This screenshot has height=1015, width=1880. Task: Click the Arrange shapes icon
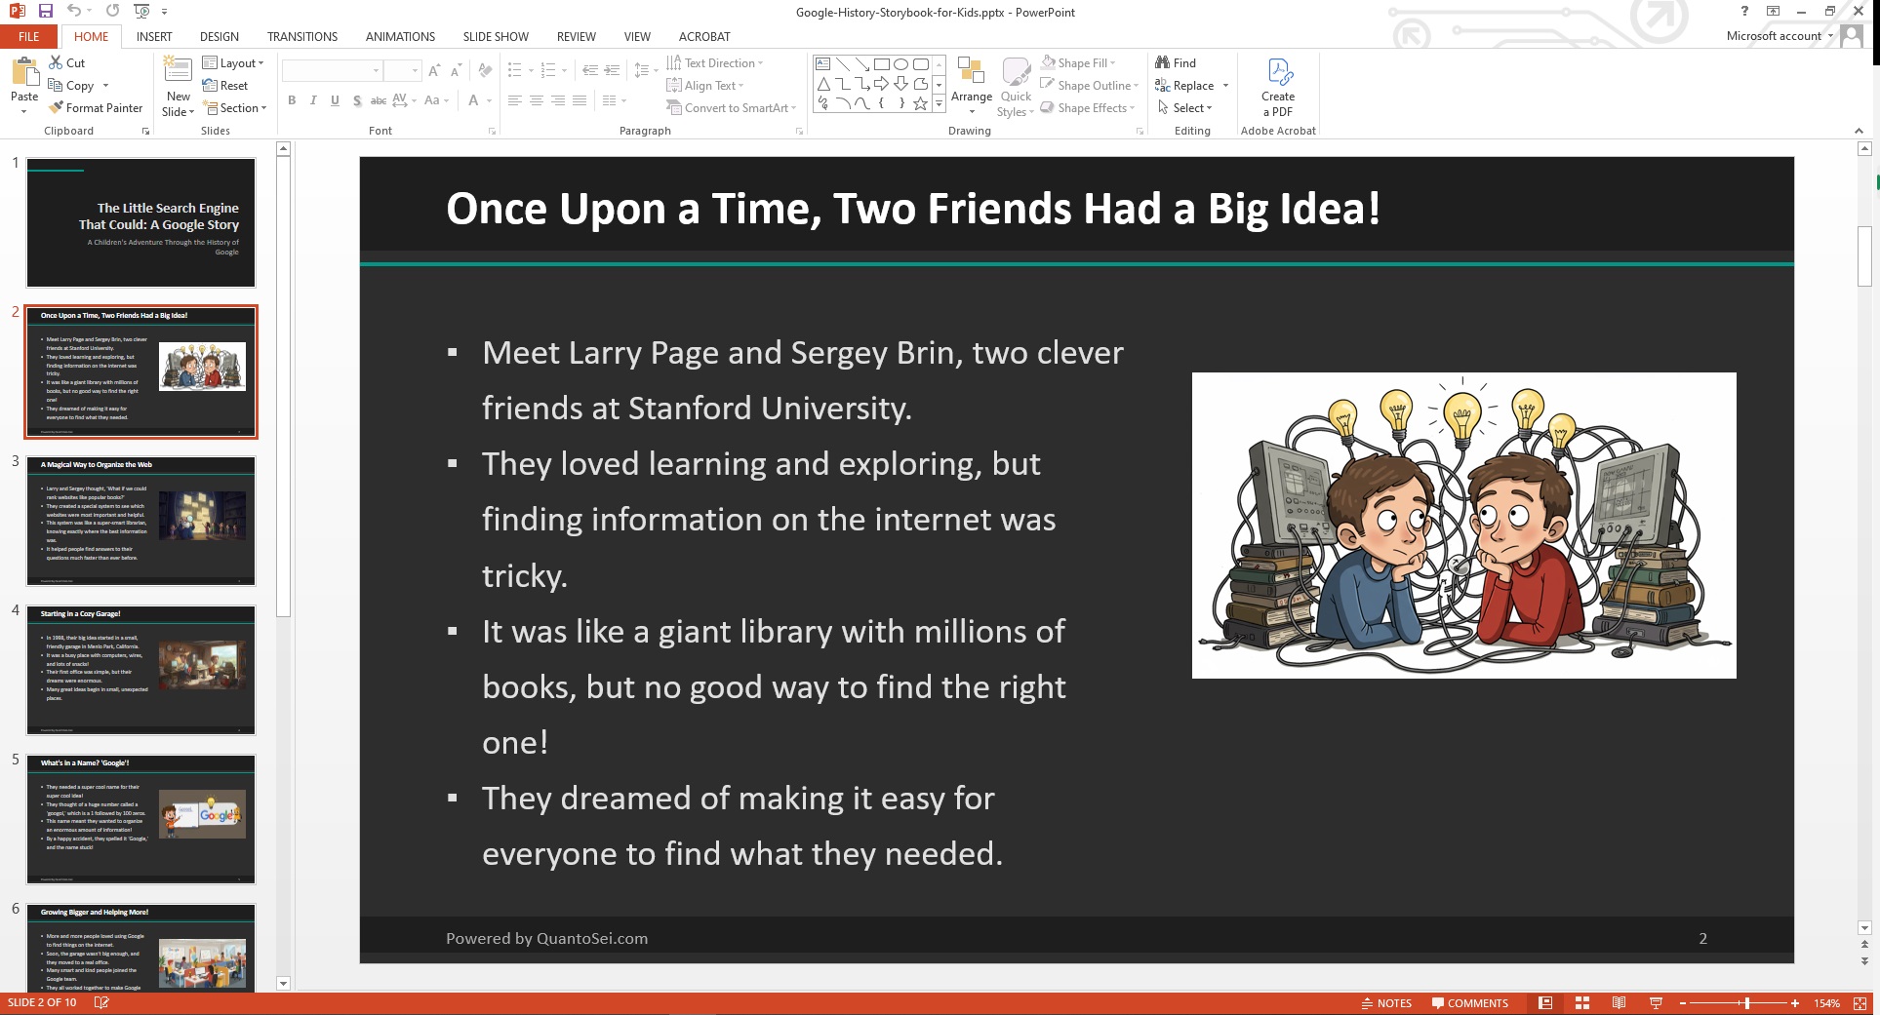[971, 70]
